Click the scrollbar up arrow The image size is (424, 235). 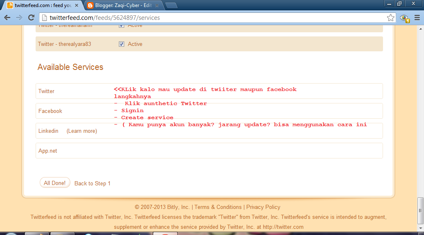tap(421, 29)
